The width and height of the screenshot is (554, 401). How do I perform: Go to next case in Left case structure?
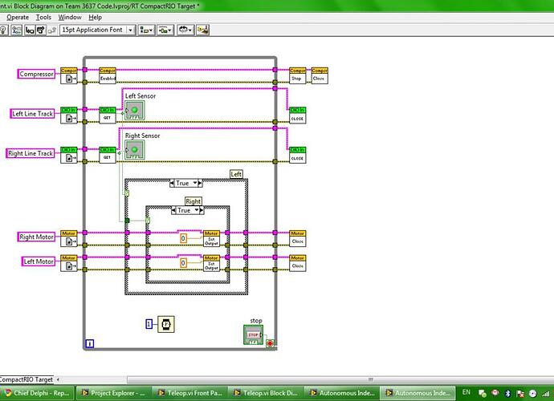coord(200,183)
